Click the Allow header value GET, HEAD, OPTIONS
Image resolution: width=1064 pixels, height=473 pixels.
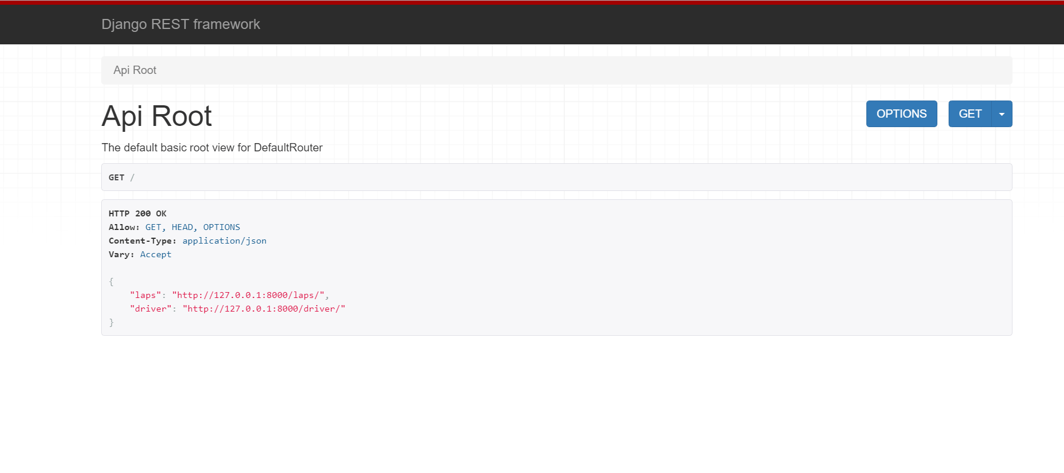point(192,227)
